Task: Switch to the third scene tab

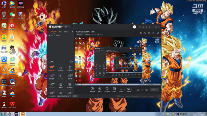Action: coord(66,32)
